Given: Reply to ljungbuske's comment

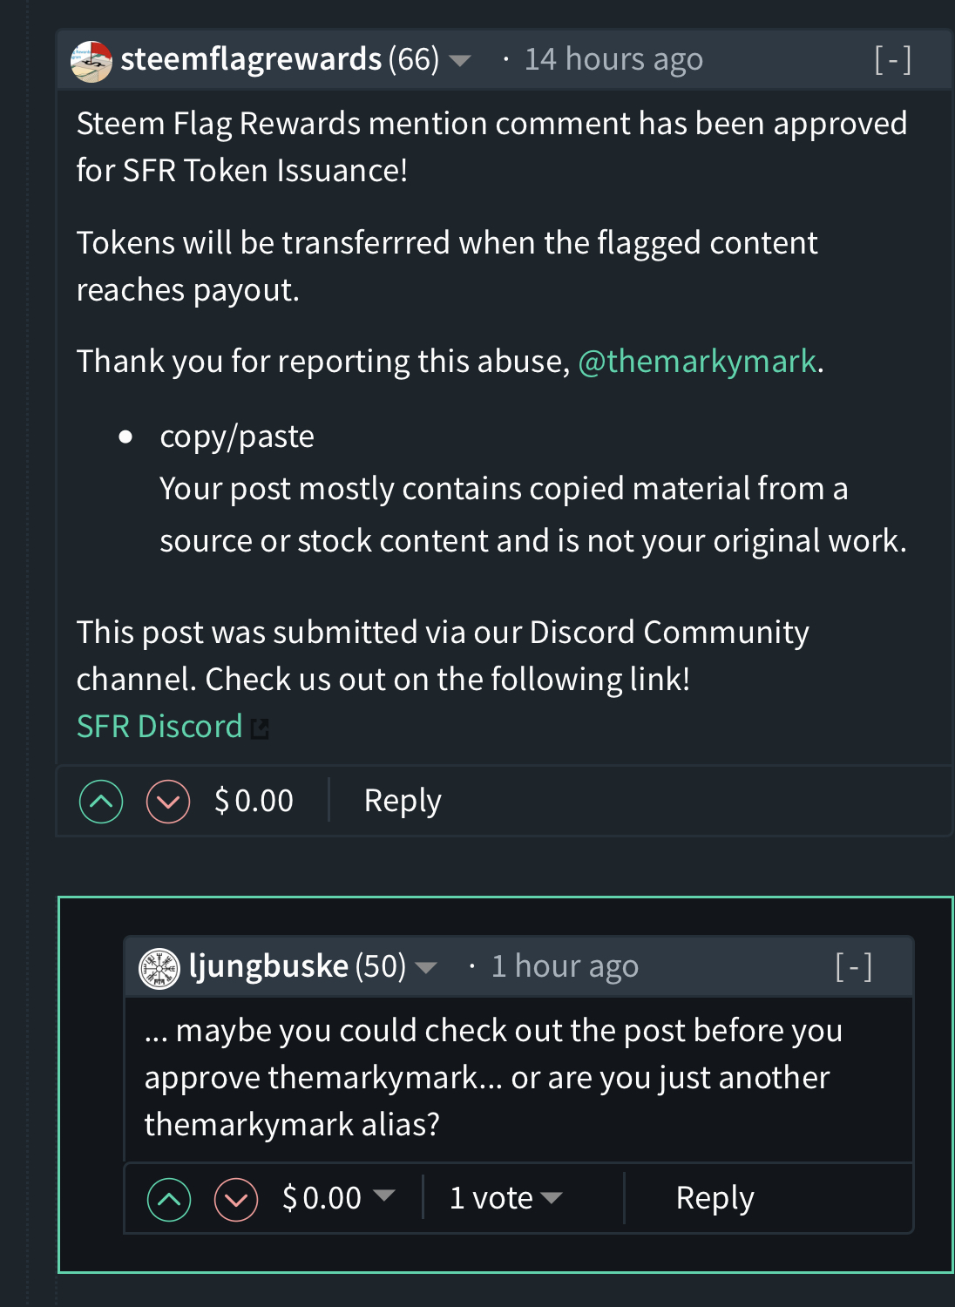Looking at the screenshot, I should (x=715, y=1198).
